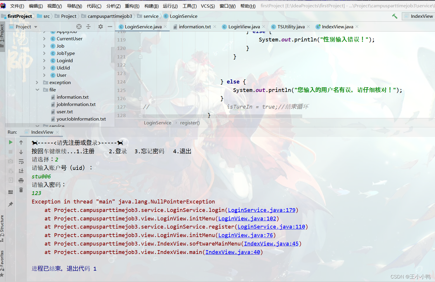The image size is (435, 282).
Task: Open the 代码(C) menu
Action: point(94,6)
